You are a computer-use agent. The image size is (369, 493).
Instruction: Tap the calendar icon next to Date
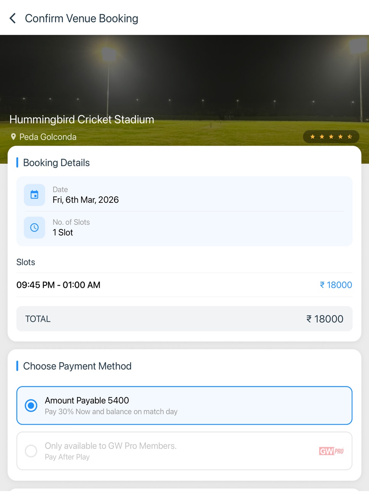click(34, 195)
